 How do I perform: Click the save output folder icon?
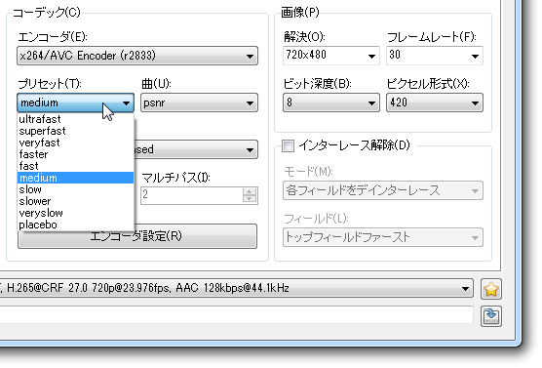tap(491, 316)
